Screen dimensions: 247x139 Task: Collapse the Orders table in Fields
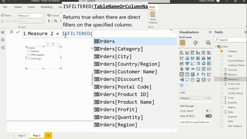point(216,46)
